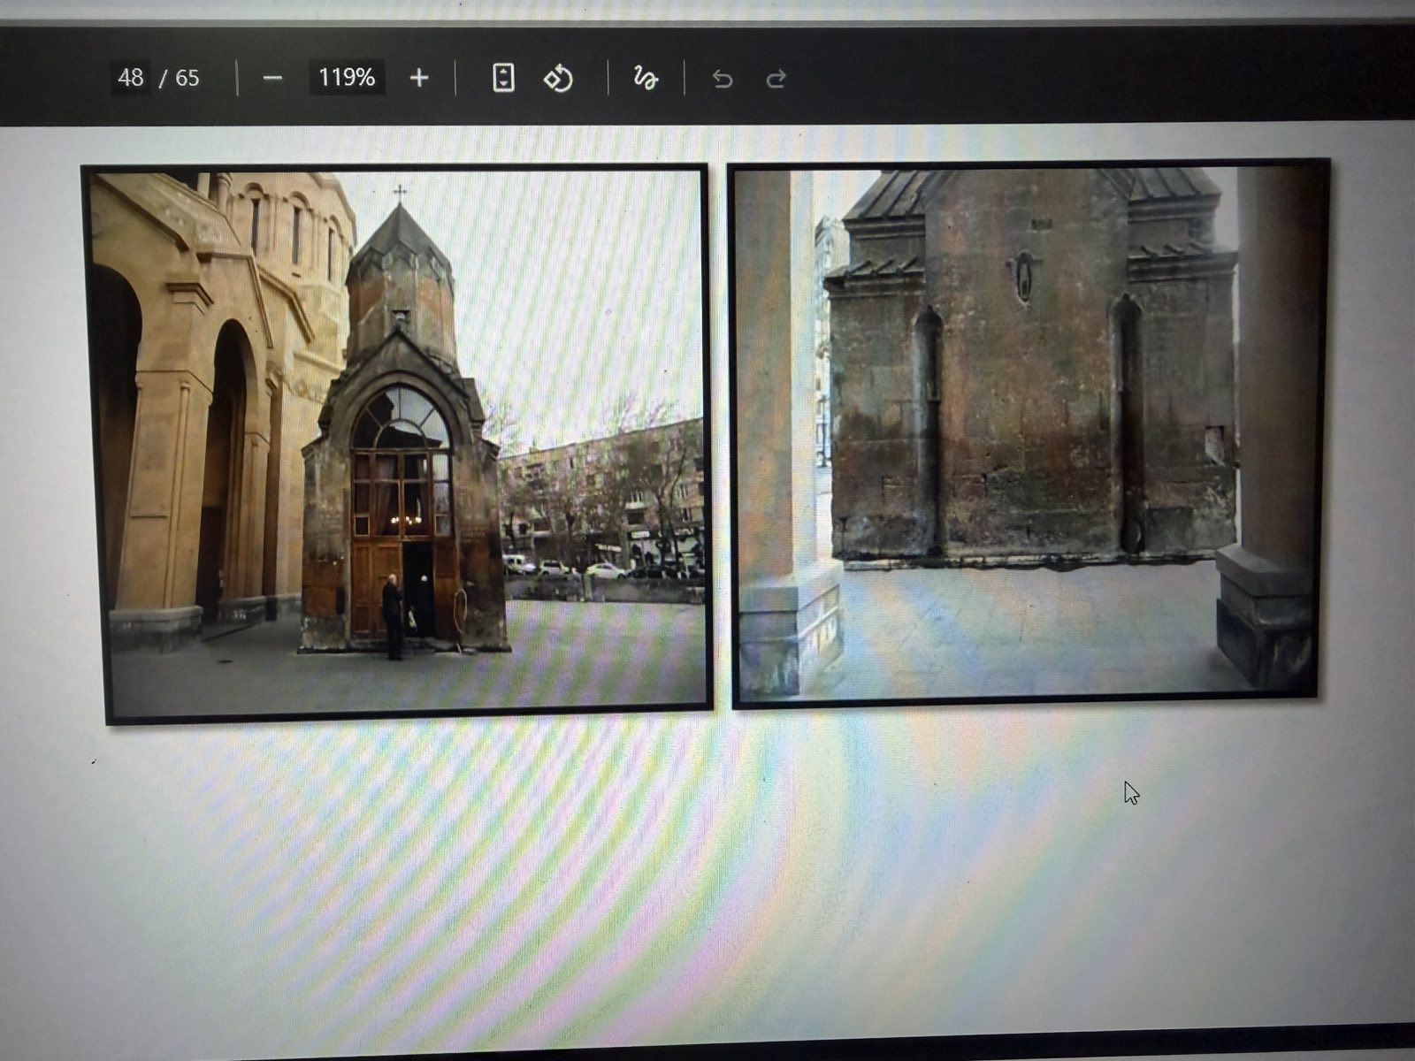1415x1061 pixels.
Task: Click the cross atop the chapel roof
Action: click(400, 192)
